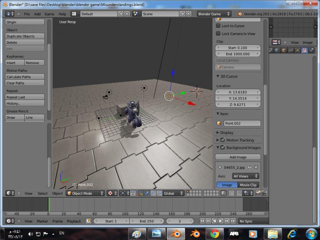
Task: Switch background source to Movie Clip
Action: click(248, 185)
